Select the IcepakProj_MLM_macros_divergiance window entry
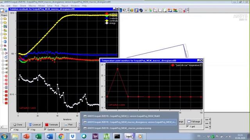Image resolution: width=250 pixels, height=140 pixels. [129, 122]
